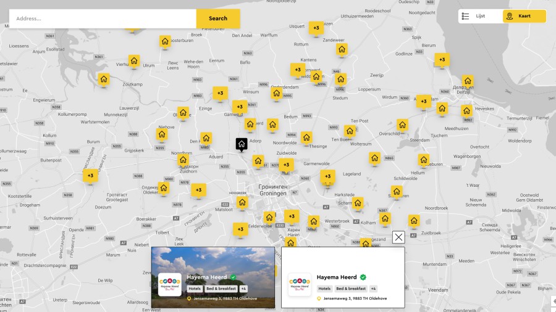Select the house marker near Kolham
Image resolution: width=556 pixels, height=312 pixels.
[385, 219]
